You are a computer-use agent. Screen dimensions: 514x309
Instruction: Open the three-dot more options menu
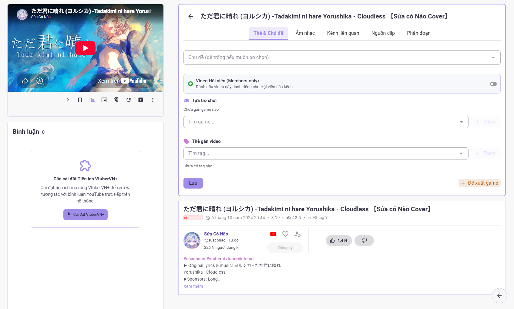click(x=153, y=100)
